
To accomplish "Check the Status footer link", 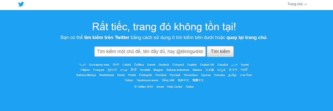I will (190, 87).
